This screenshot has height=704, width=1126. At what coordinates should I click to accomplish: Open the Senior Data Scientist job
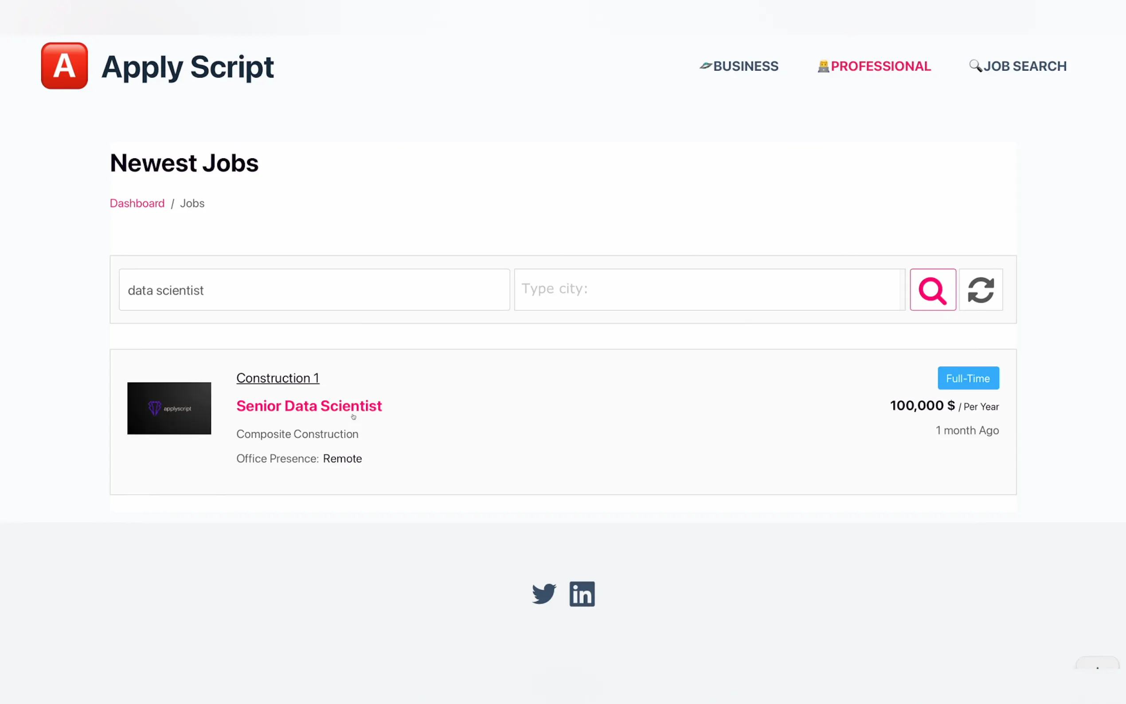pyautogui.click(x=309, y=406)
